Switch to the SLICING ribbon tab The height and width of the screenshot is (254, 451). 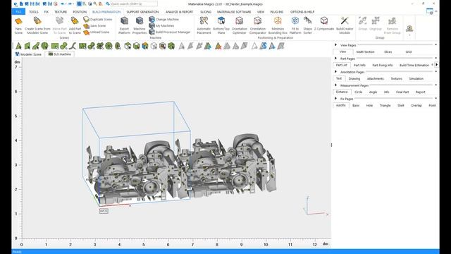point(206,12)
